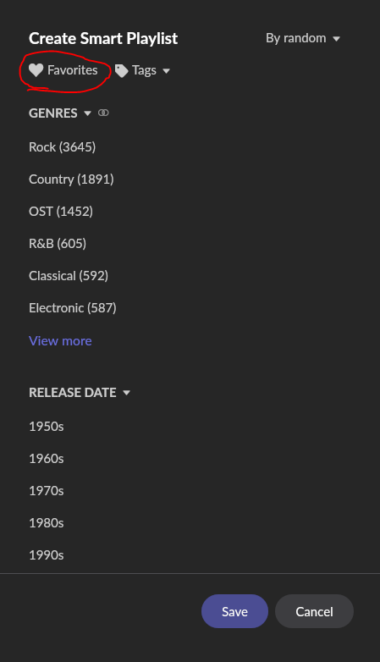Screen dimensions: 380x662
Task: Select the 1970s decade
Action: tap(47, 491)
